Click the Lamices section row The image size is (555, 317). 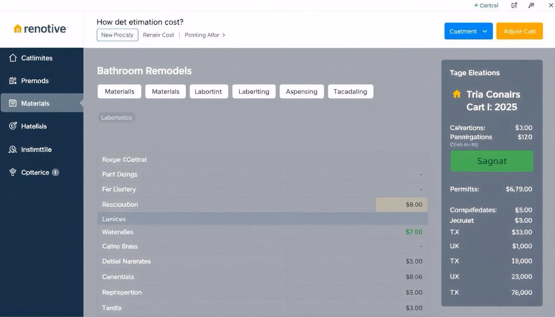click(x=263, y=219)
